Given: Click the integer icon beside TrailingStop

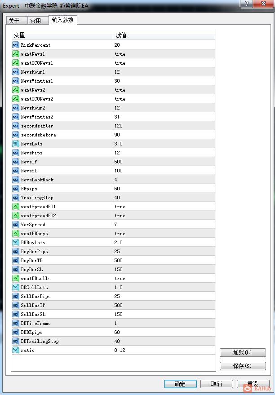Looking at the screenshot, I should (x=16, y=197).
